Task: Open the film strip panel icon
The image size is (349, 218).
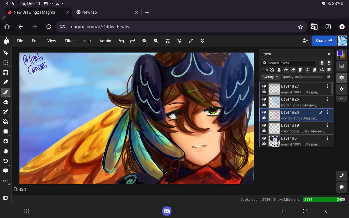Action: (6, 198)
